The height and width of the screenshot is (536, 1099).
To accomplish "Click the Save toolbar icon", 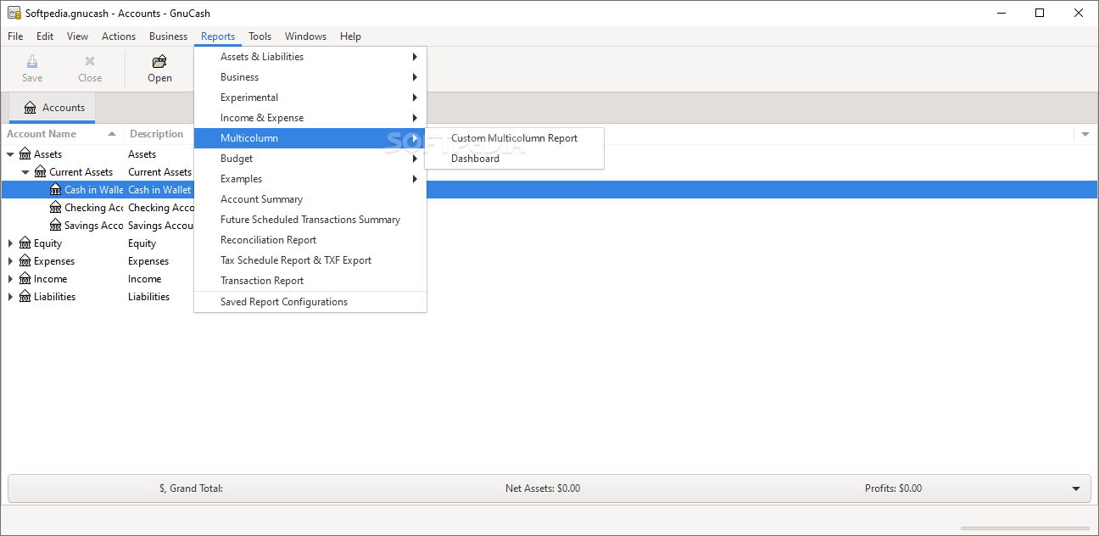I will click(x=32, y=61).
